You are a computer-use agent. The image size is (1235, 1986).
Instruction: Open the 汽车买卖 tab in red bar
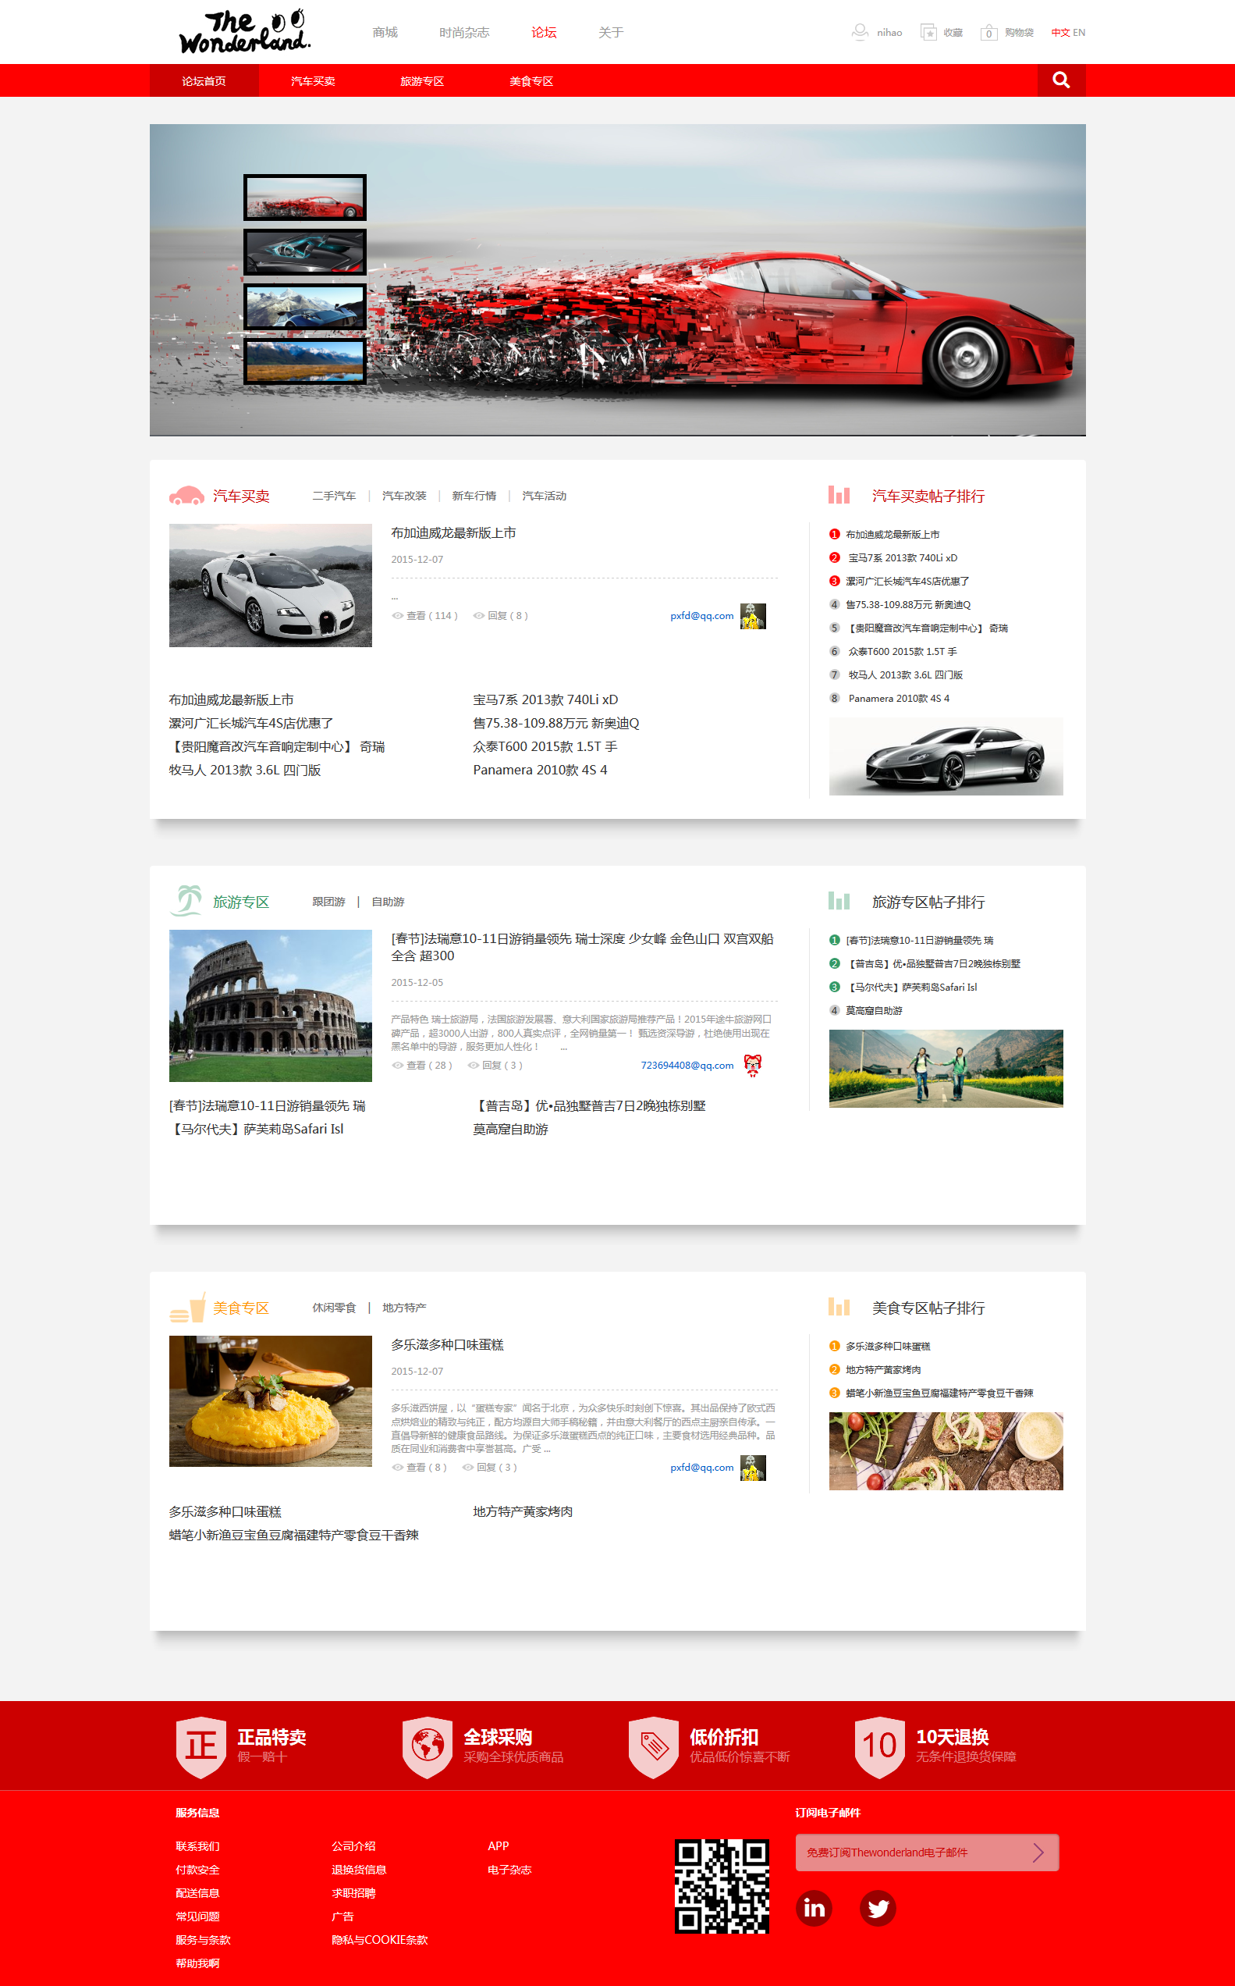coord(313,81)
